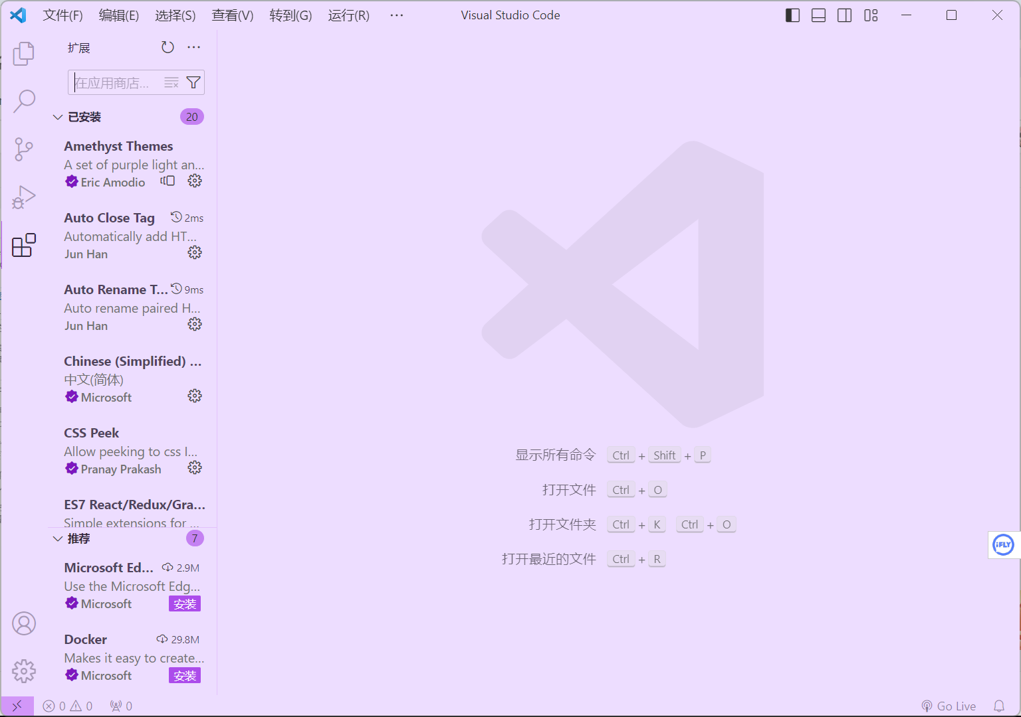
Task: Click Eric Amodio publisher name
Action: coord(112,182)
